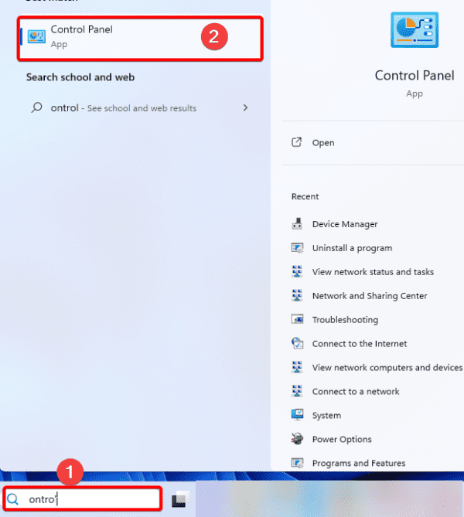
Task: Click the Network and Sharing Center icon
Action: pos(297,295)
